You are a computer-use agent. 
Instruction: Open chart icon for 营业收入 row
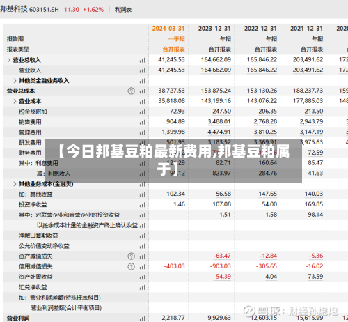point(143,70)
